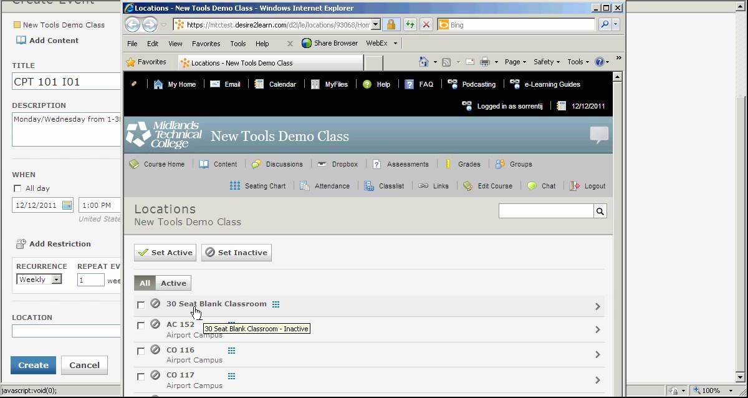
Task: Click the Add Content link
Action: click(x=47, y=41)
